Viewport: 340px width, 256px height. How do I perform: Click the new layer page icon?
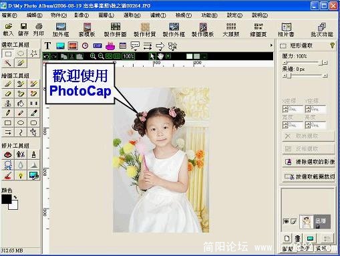(287, 239)
